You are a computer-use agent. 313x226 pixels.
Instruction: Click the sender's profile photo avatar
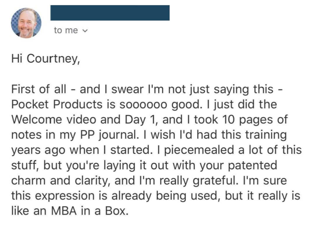[26, 23]
